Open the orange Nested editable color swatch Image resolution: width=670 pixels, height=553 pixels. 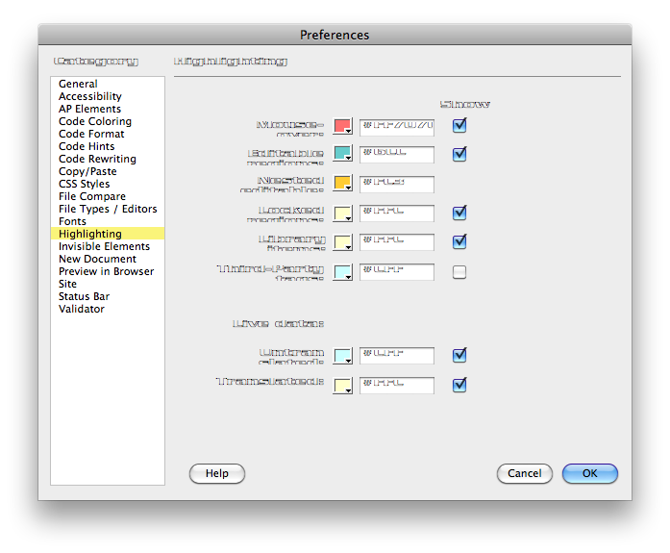point(343,183)
